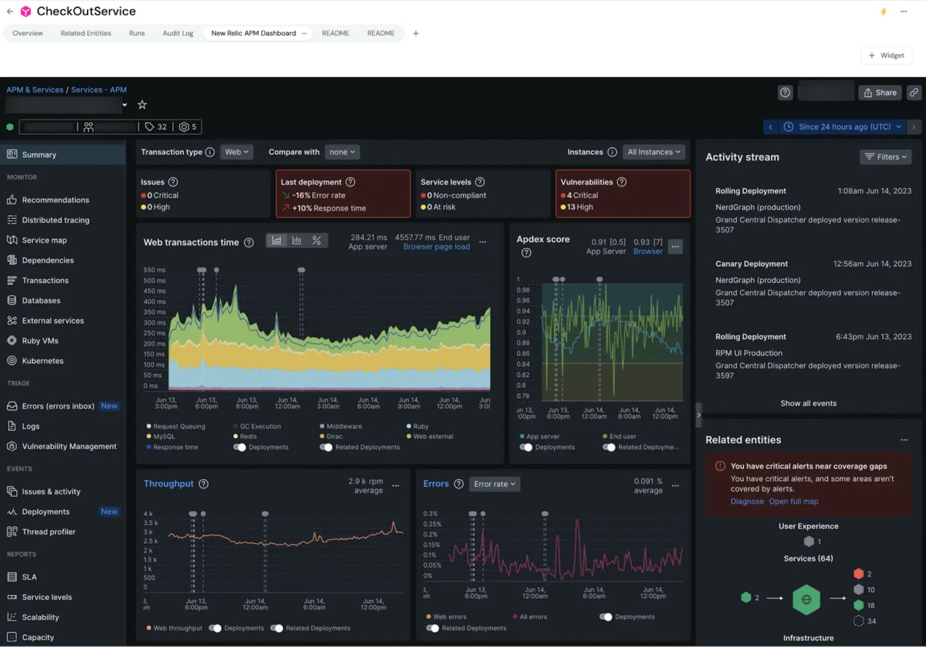Copy permalink using the link icon

914,93
